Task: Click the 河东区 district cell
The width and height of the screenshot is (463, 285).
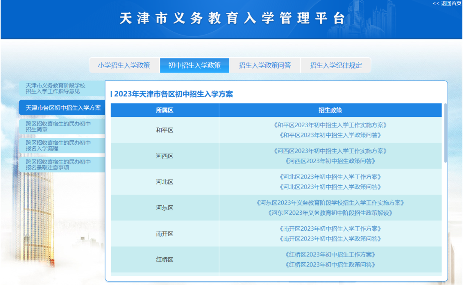Action: coord(165,208)
